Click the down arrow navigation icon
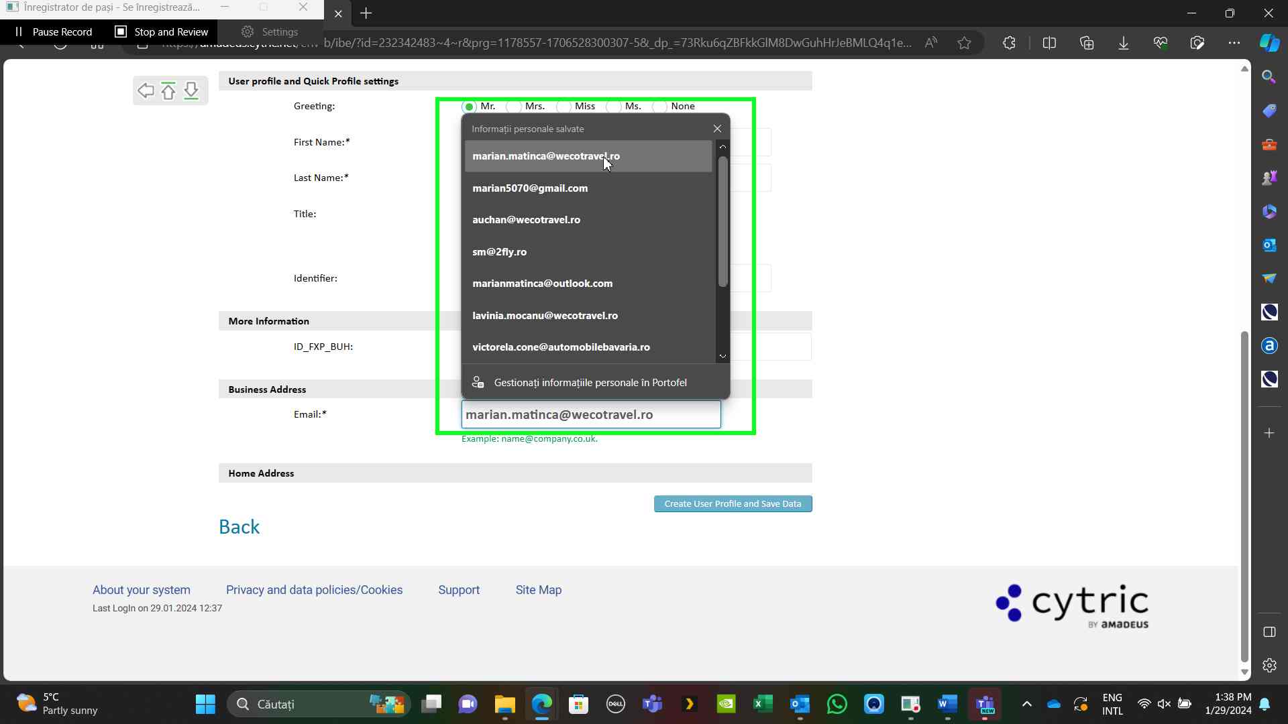The height and width of the screenshot is (724, 1288). (191, 90)
